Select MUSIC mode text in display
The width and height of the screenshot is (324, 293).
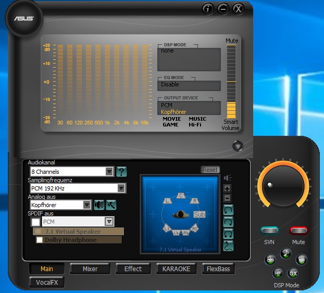coord(197,119)
